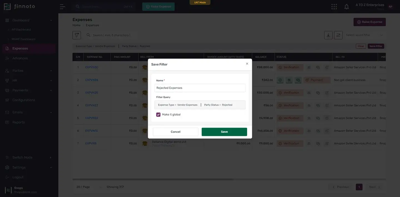400x197 pixels.
Task: Open Advances in the sidebar
Action: pos(29,58)
